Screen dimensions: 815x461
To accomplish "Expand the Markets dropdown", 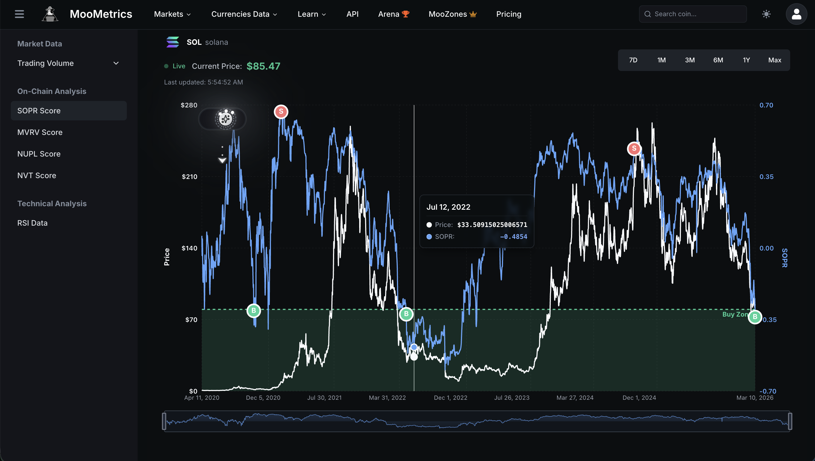I will [172, 14].
